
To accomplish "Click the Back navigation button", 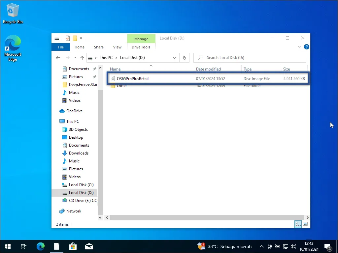I will coord(58,58).
